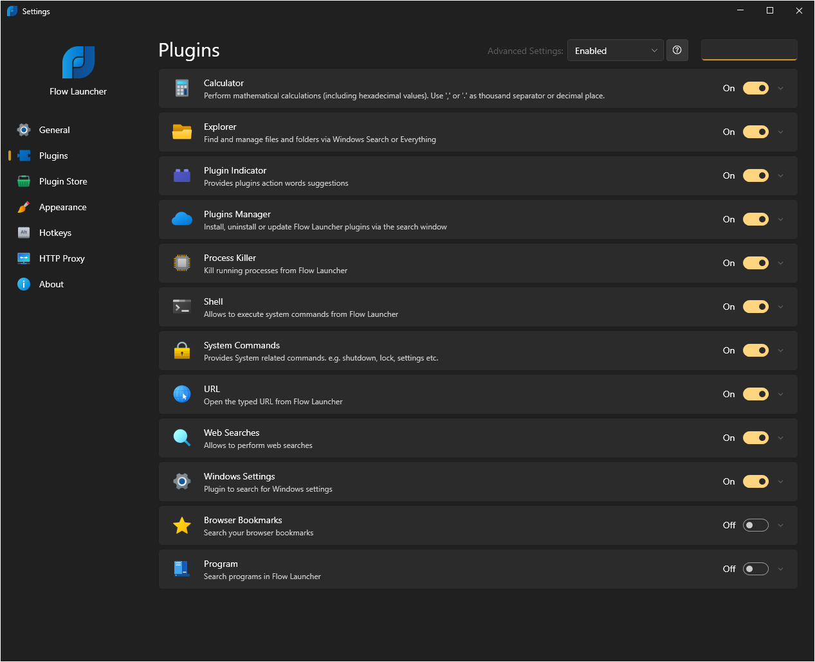
Task: Click the Plugin Store basket icon
Action: [x=24, y=181]
